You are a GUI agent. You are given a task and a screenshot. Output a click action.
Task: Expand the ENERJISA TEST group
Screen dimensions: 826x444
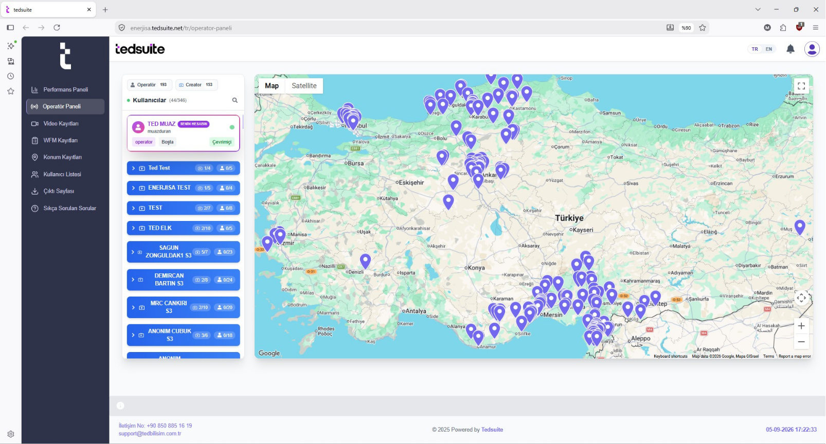click(183, 188)
